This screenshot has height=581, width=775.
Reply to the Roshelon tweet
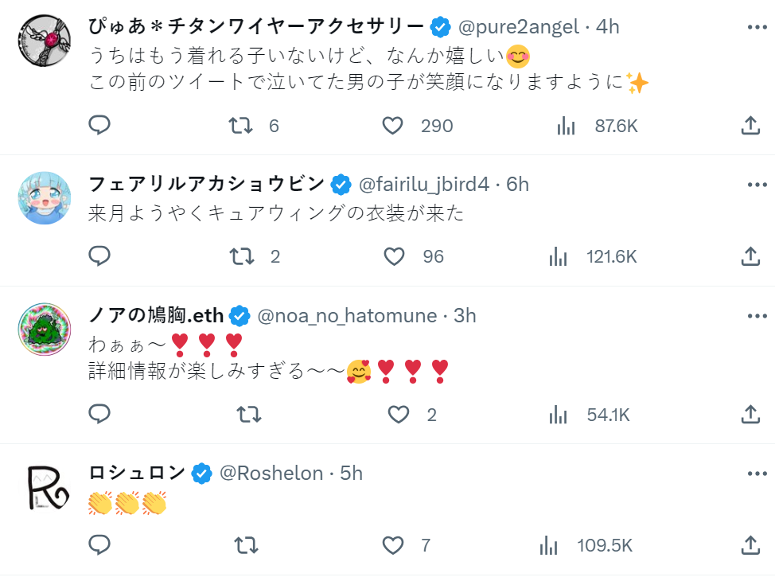click(x=99, y=545)
